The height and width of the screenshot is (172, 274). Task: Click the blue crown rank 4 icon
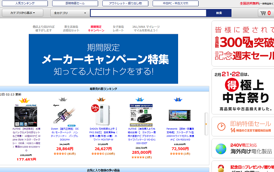click(x=140, y=99)
